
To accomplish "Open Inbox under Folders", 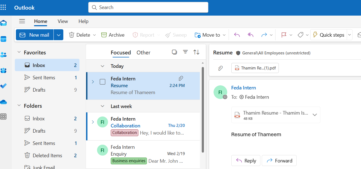I will click(47, 118).
